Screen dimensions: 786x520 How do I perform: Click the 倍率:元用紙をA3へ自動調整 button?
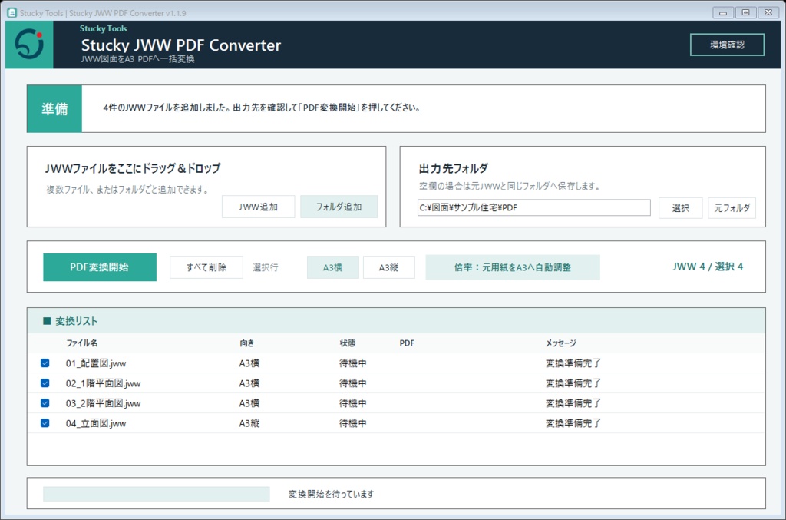point(513,267)
